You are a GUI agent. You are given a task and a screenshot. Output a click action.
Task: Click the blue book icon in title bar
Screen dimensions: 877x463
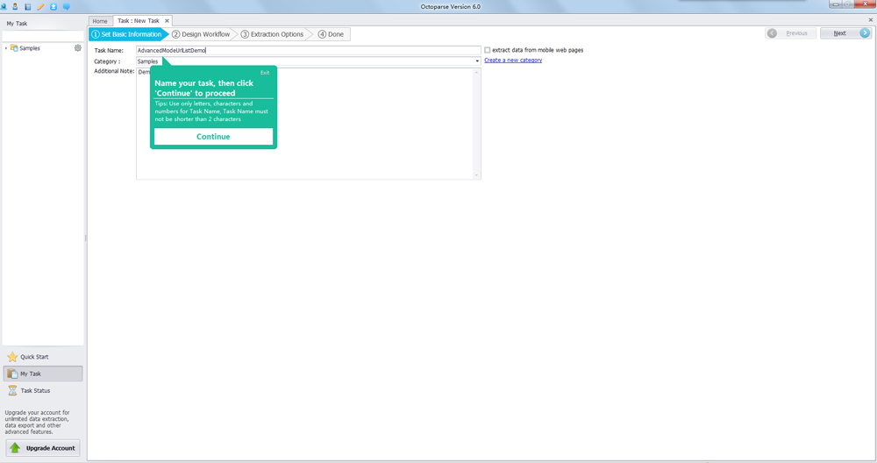click(x=27, y=6)
